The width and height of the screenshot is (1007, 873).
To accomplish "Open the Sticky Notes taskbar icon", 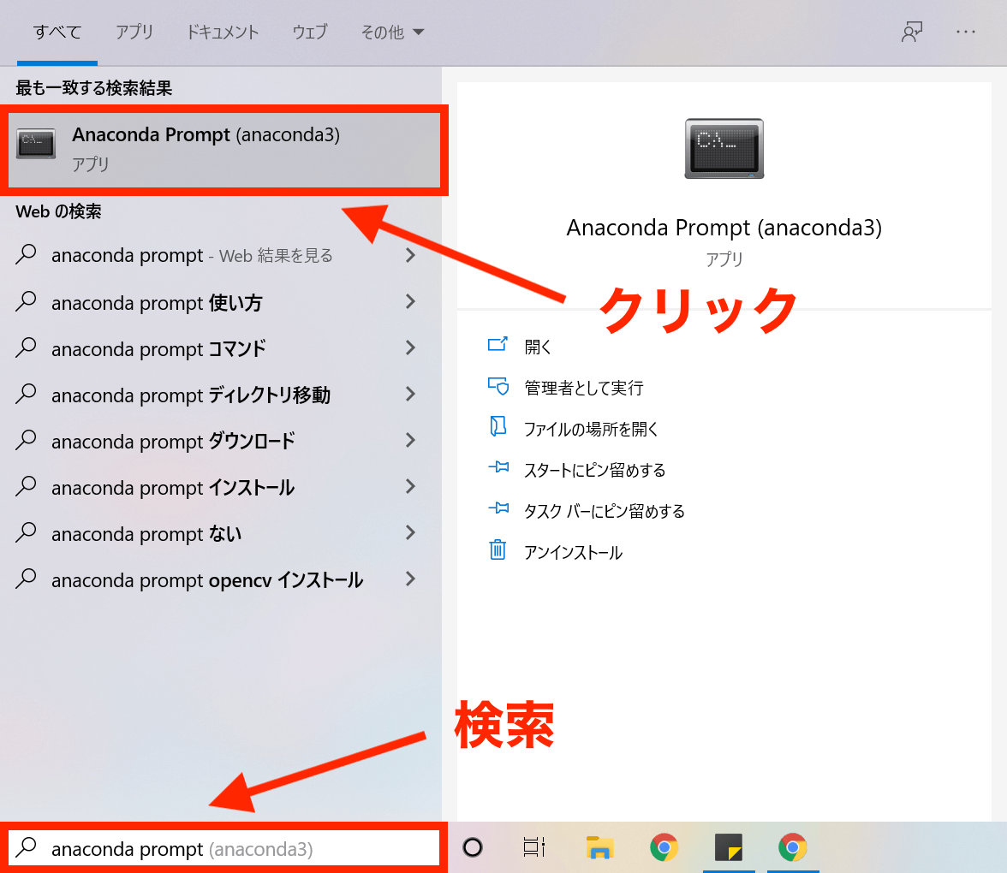I will (x=729, y=847).
